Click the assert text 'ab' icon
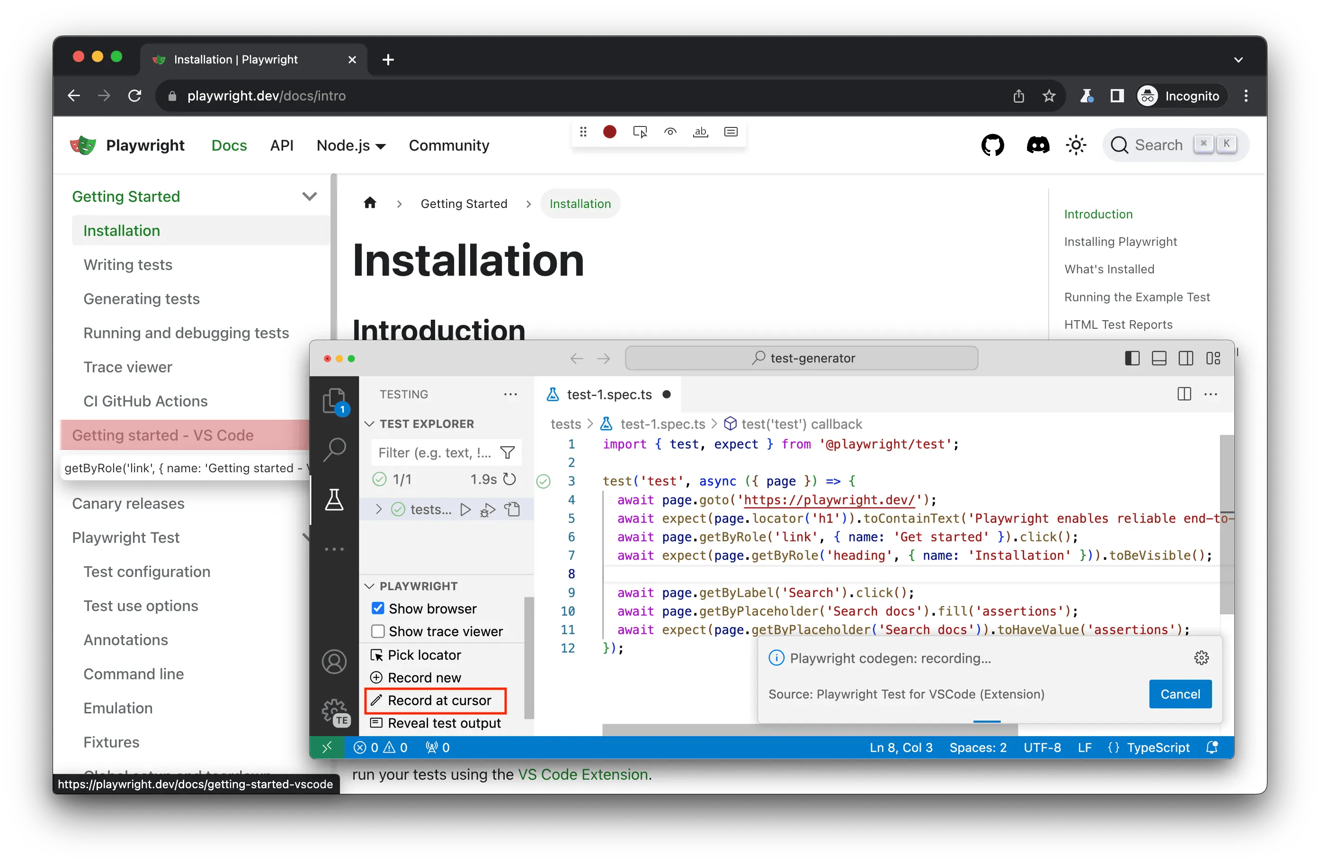This screenshot has width=1320, height=864. (x=701, y=132)
